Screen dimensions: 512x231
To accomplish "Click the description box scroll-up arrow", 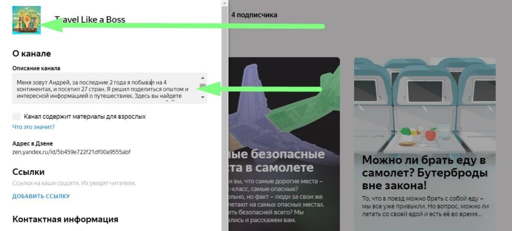I will 202,78.
